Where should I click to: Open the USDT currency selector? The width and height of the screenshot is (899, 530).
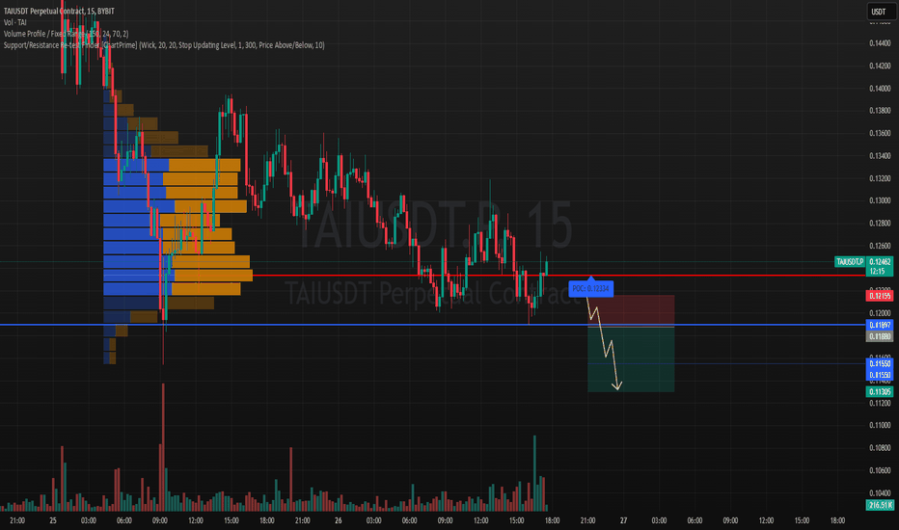[x=879, y=12]
